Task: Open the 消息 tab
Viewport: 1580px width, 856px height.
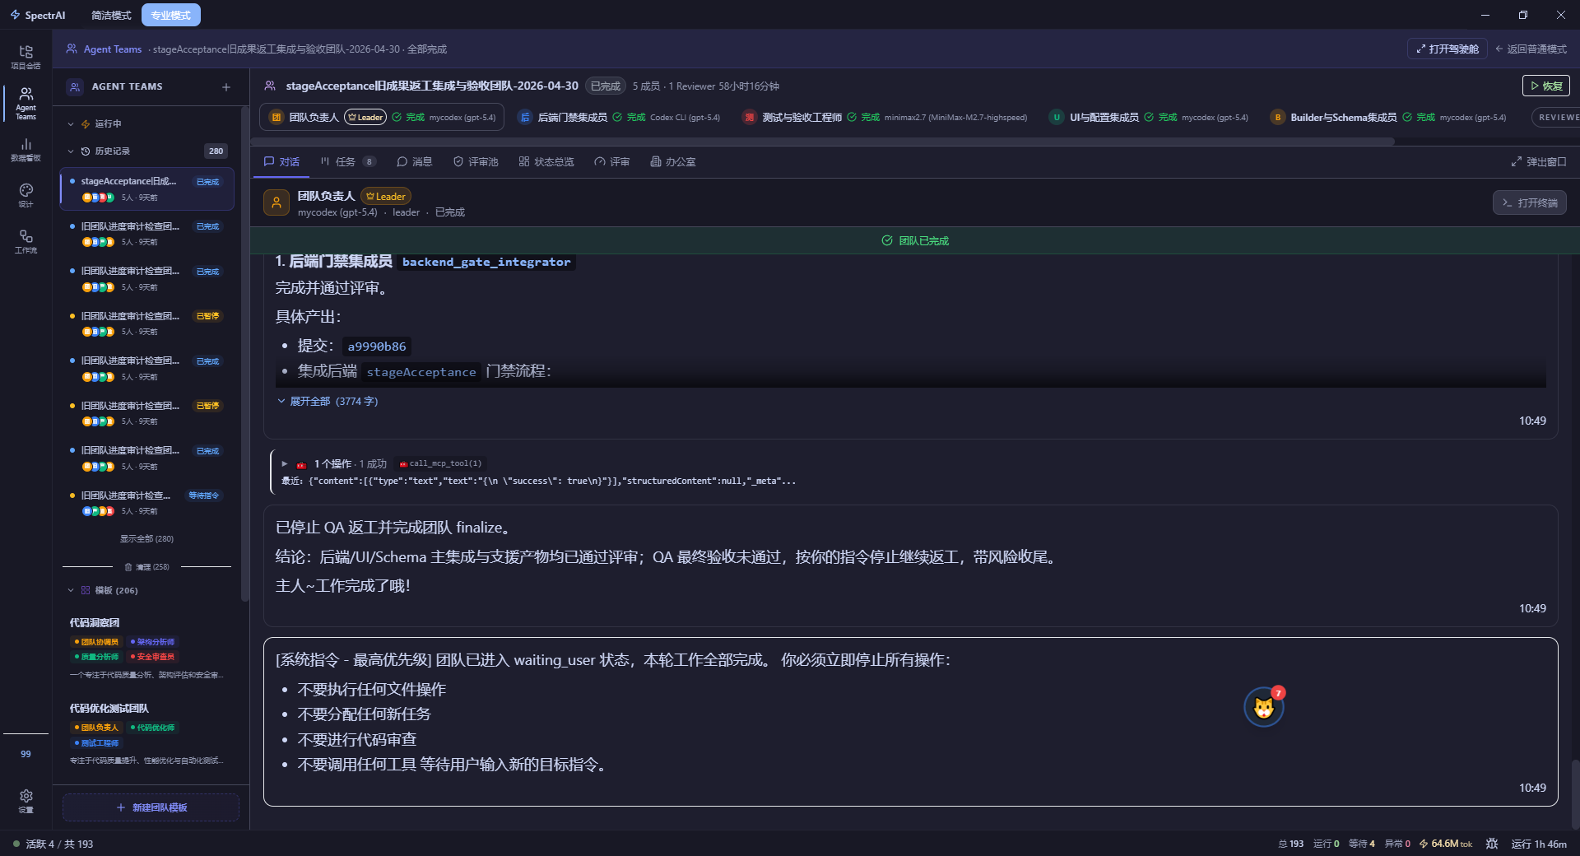Action: 414,161
